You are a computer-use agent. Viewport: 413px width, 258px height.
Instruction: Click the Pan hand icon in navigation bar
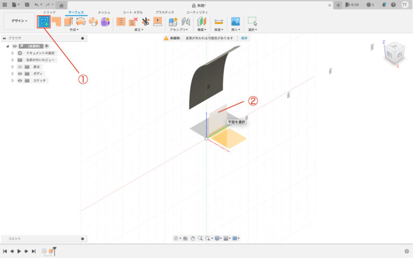pyautogui.click(x=193, y=238)
